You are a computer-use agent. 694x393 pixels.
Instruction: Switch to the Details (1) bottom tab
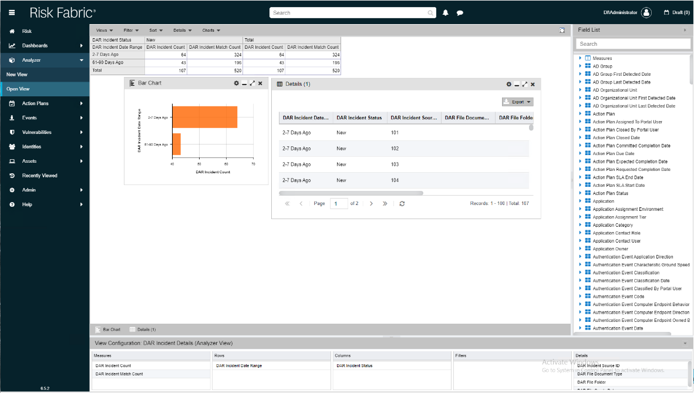coord(143,330)
